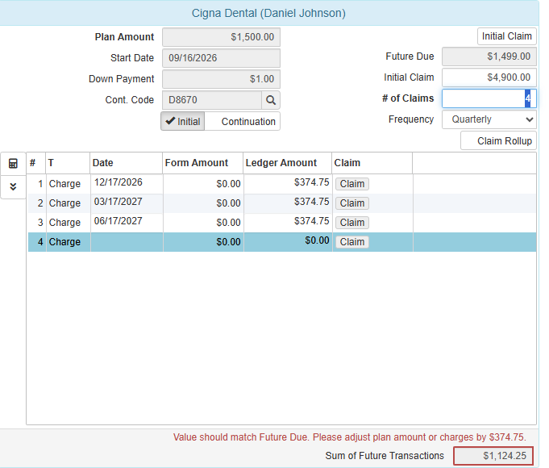
Task: Click the Cont. Code search magnifier icon
Action: [x=271, y=100]
